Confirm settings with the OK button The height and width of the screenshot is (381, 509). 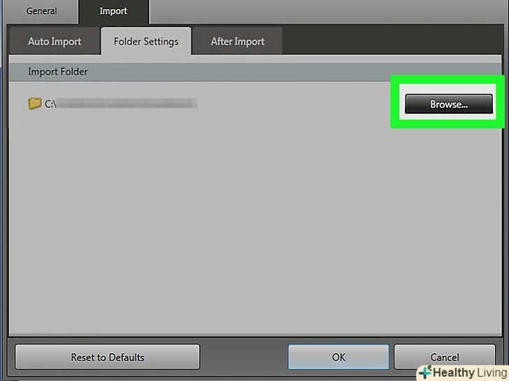click(x=338, y=357)
